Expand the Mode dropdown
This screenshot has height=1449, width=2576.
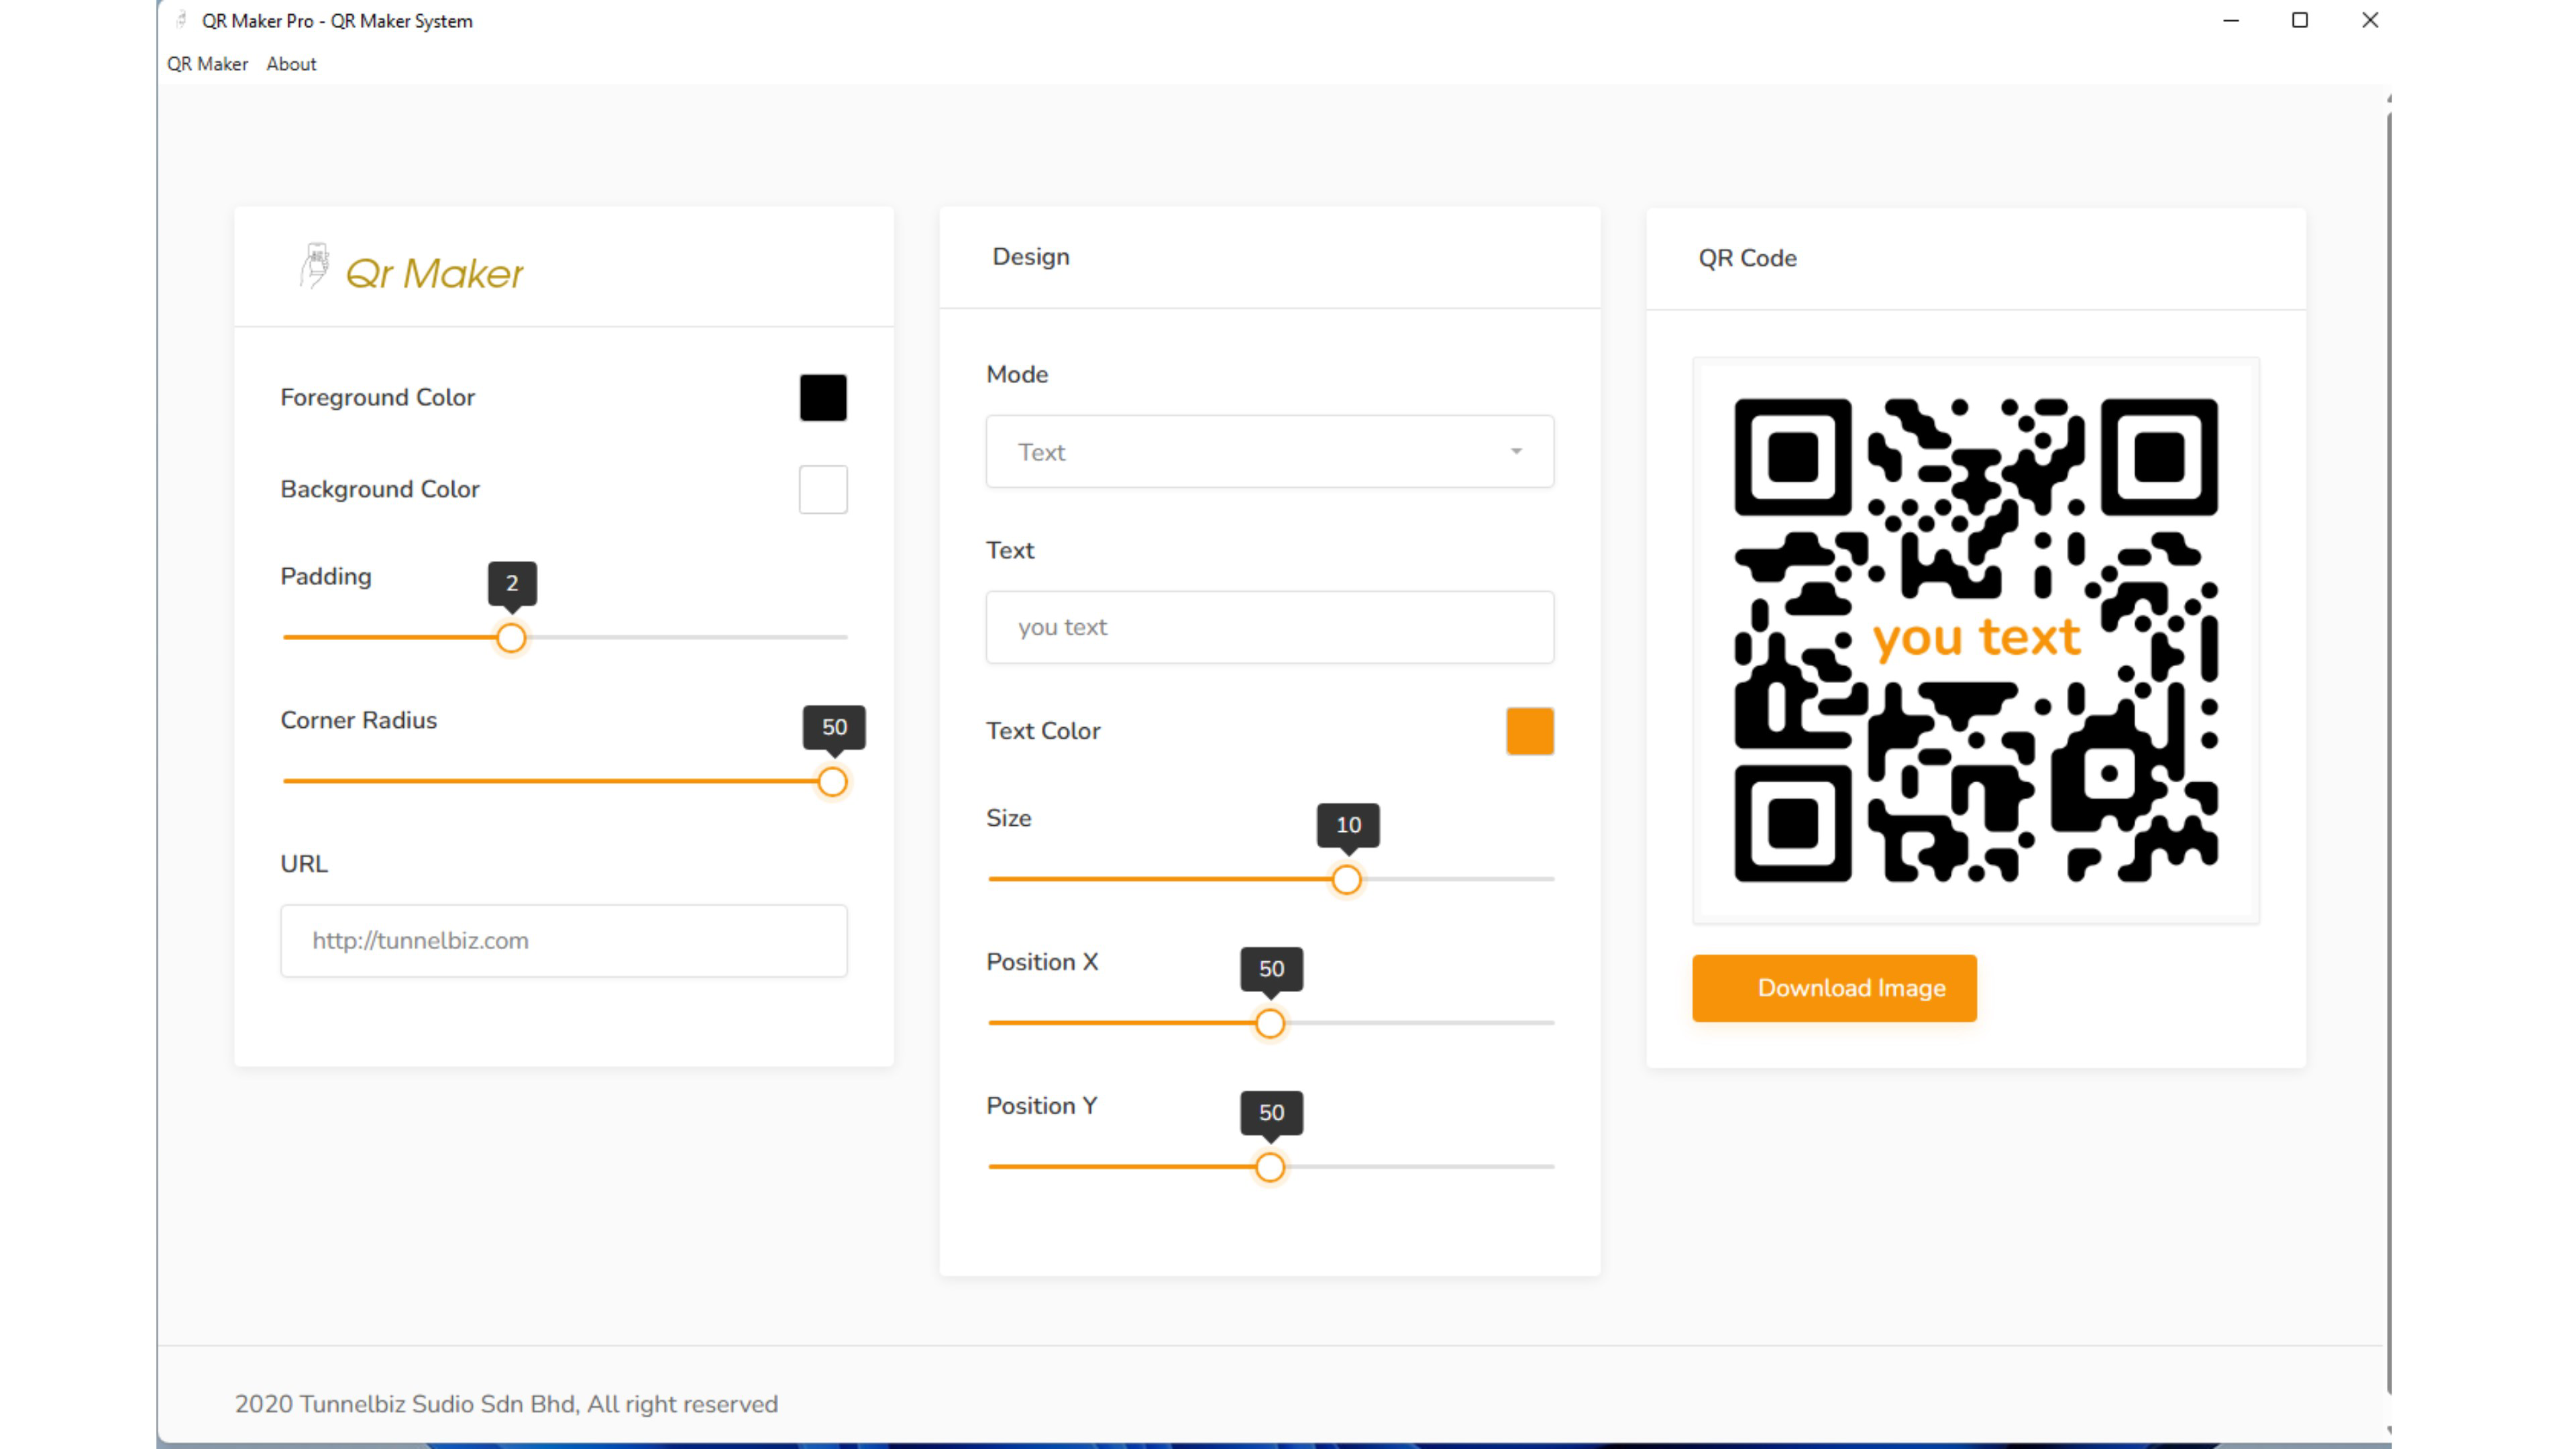(1270, 452)
